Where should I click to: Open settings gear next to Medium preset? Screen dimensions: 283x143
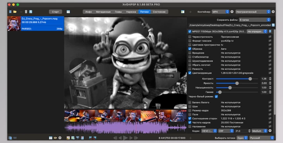pyautogui.click(x=270, y=131)
